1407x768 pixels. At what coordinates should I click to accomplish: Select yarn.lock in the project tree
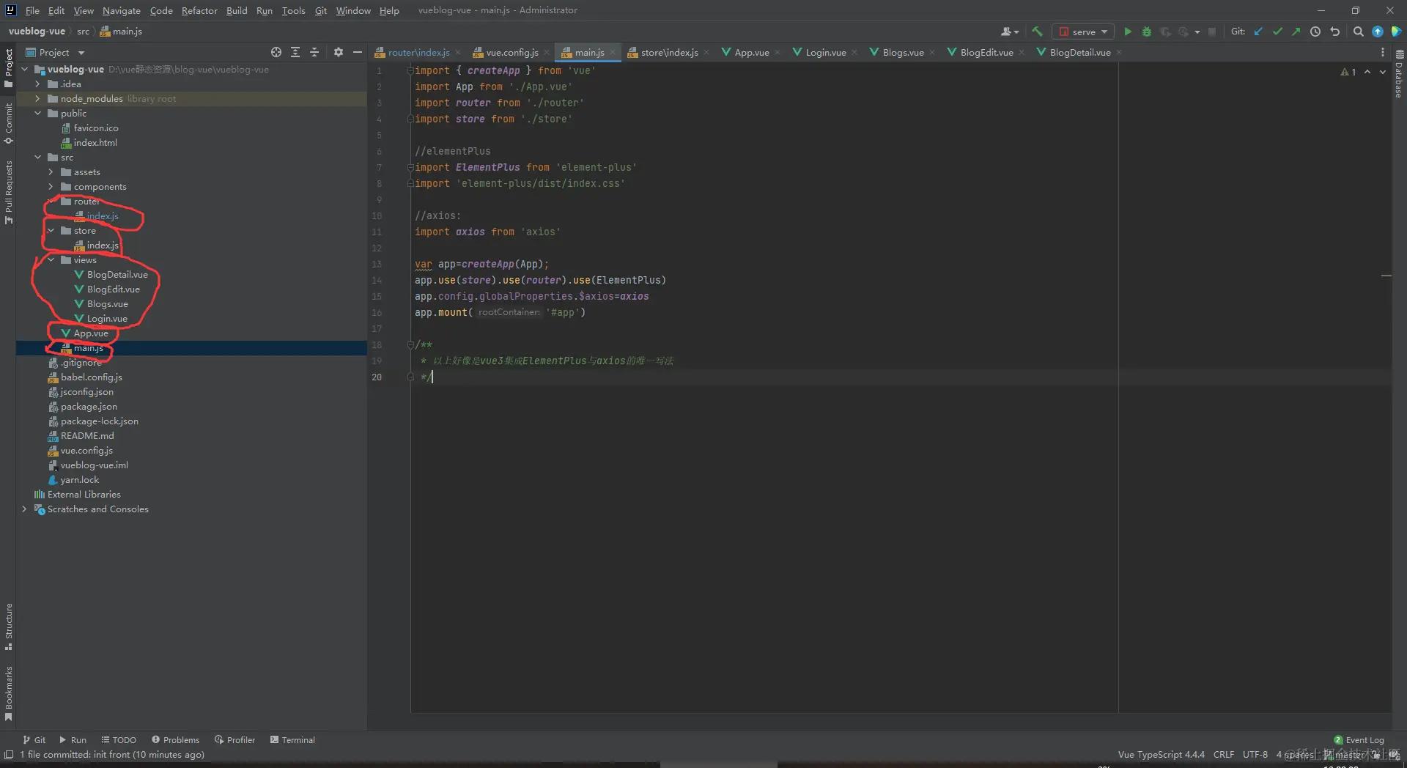(80, 480)
